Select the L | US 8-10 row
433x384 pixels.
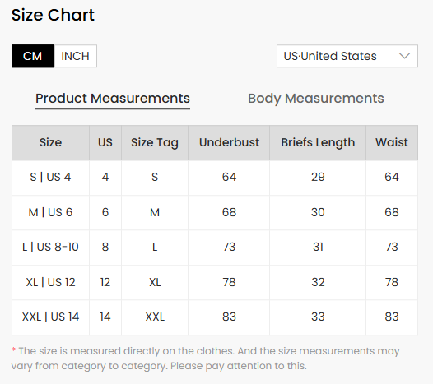tap(215, 248)
